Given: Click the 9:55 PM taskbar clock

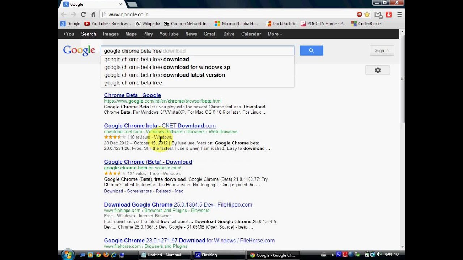Looking at the screenshot, I should [x=392, y=255].
